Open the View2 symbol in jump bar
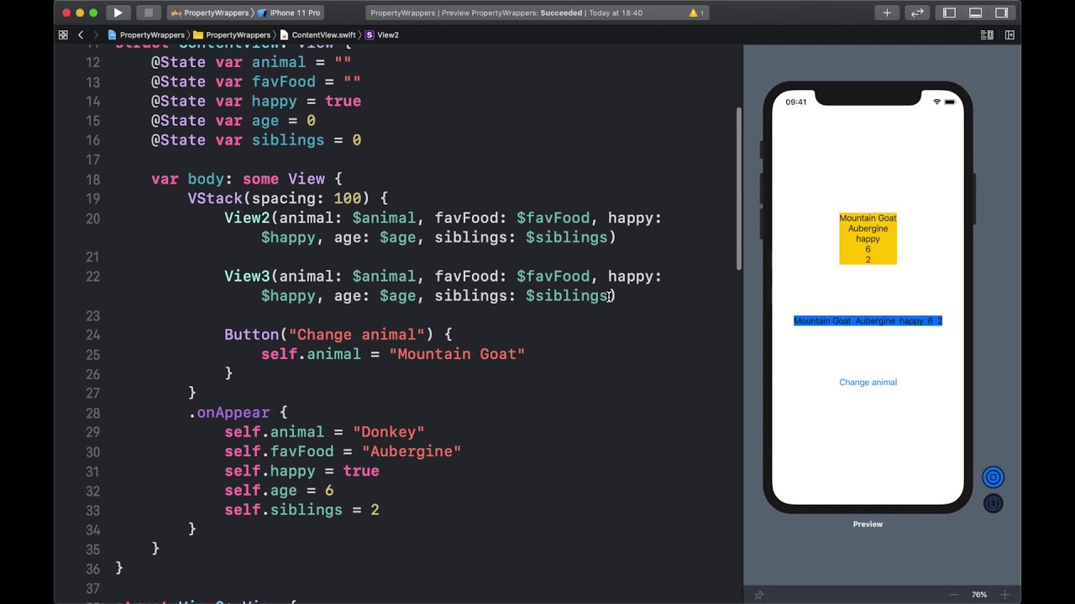The width and height of the screenshot is (1075, 604). (x=382, y=35)
